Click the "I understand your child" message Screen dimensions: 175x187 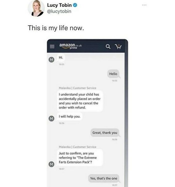(80, 101)
